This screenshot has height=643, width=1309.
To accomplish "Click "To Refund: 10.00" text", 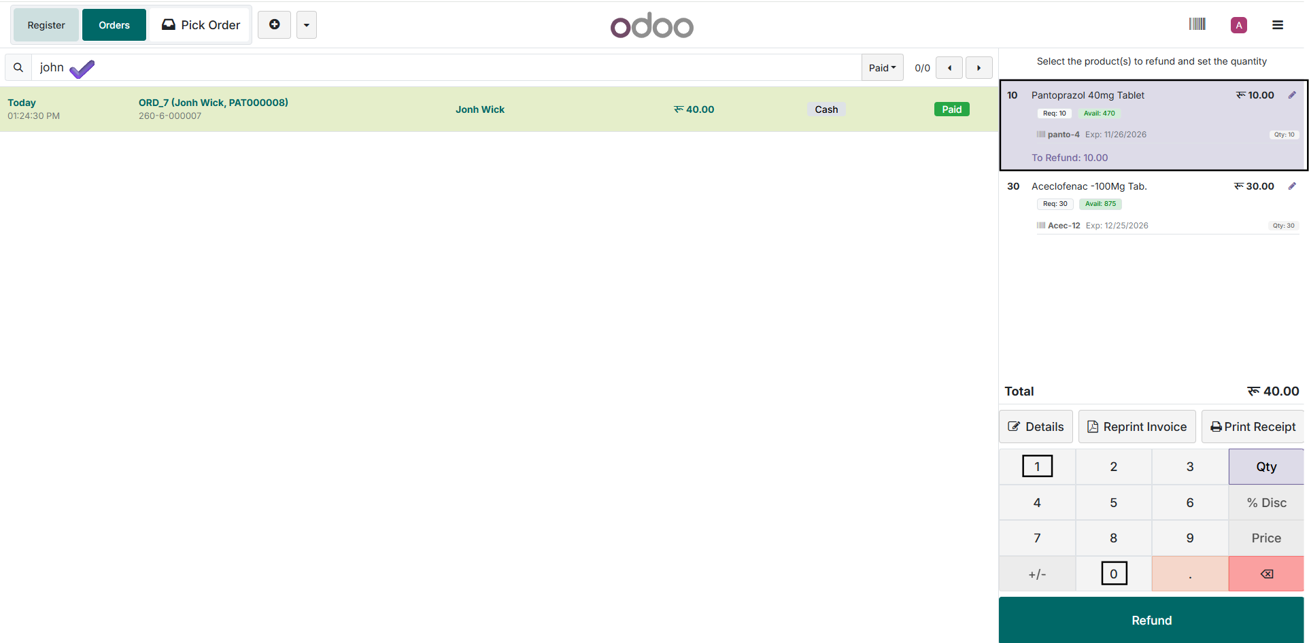I will pyautogui.click(x=1070, y=158).
